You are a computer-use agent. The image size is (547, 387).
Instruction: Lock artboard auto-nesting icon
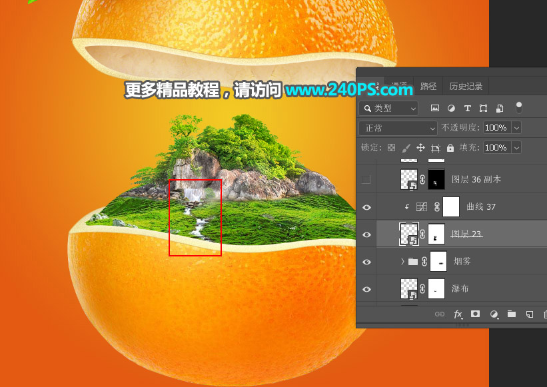[435, 148]
